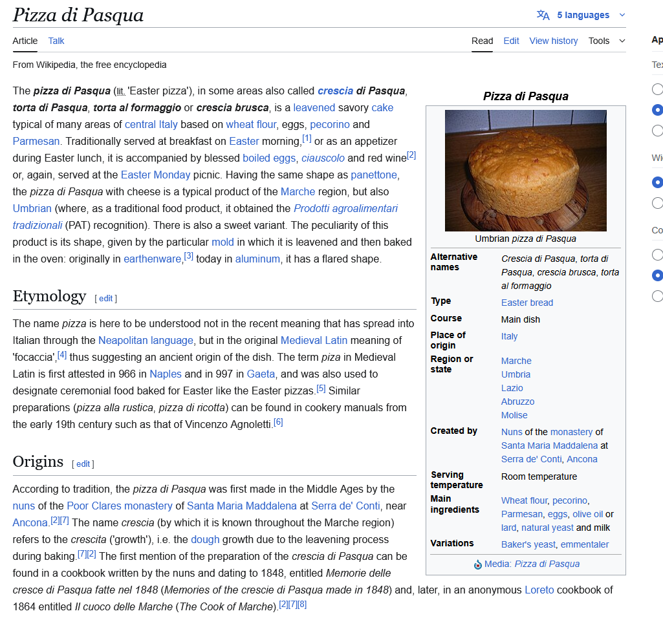Switch to the Article tab
Image resolution: width=663 pixels, height=631 pixels.
[x=25, y=41]
